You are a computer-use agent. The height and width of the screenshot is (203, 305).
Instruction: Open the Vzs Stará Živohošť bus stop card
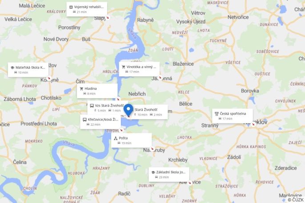[108, 107]
